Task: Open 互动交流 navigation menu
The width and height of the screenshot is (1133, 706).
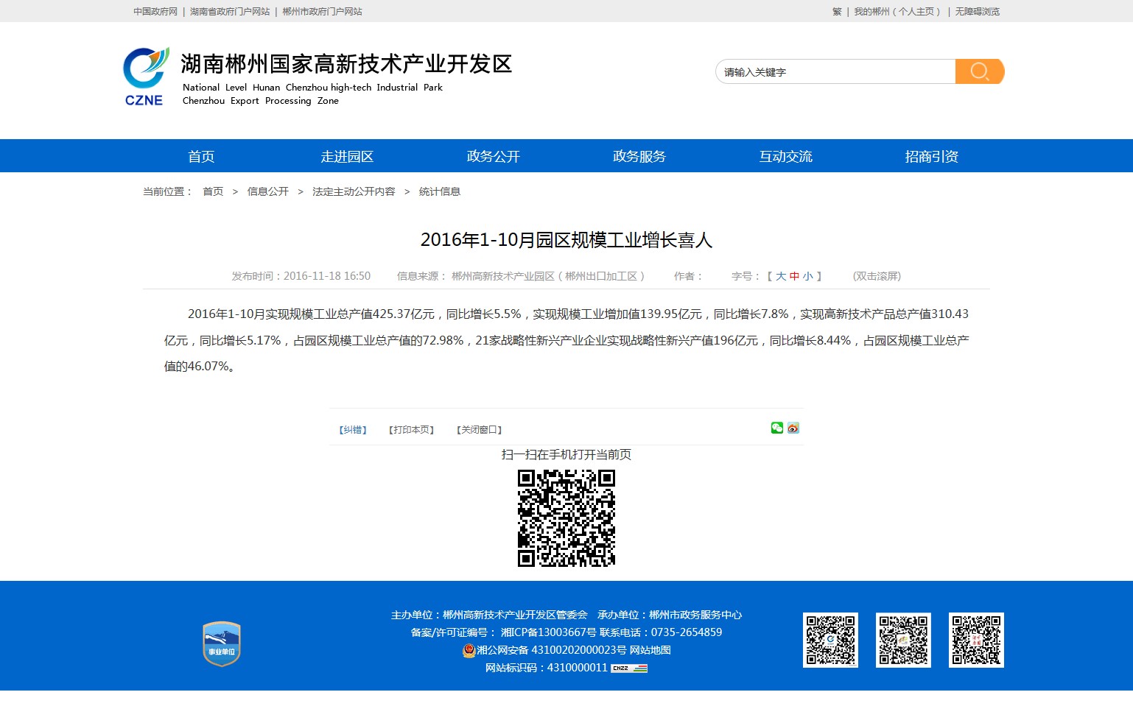Action: 786,156
